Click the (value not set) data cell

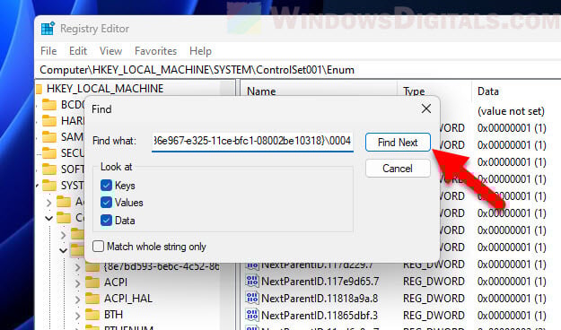coord(511,111)
